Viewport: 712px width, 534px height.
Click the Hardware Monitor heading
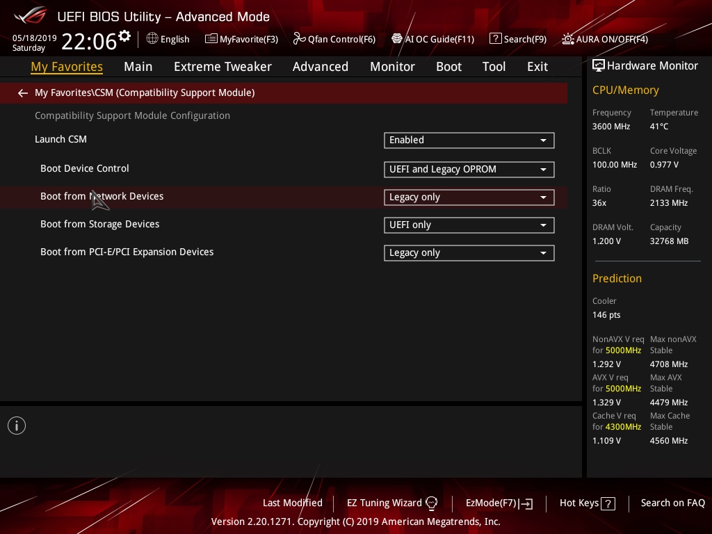[652, 66]
